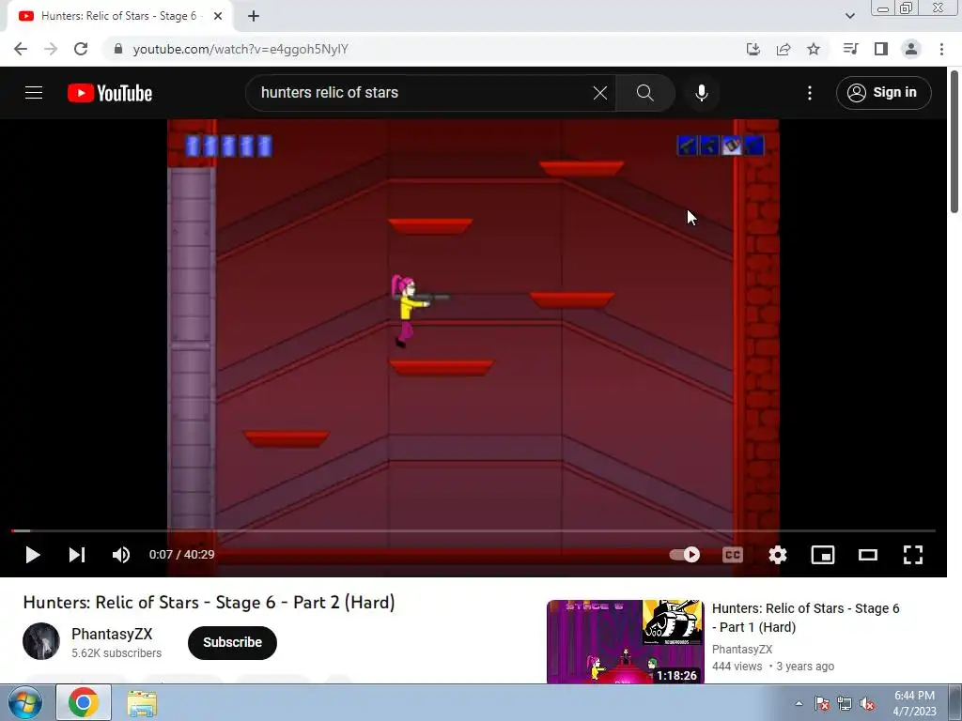
Task: Open Chrome profile avatar menu
Action: click(x=911, y=49)
